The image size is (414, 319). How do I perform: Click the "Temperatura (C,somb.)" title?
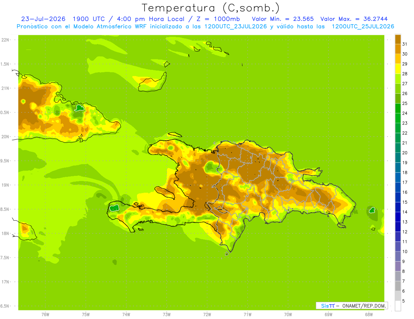211,8
